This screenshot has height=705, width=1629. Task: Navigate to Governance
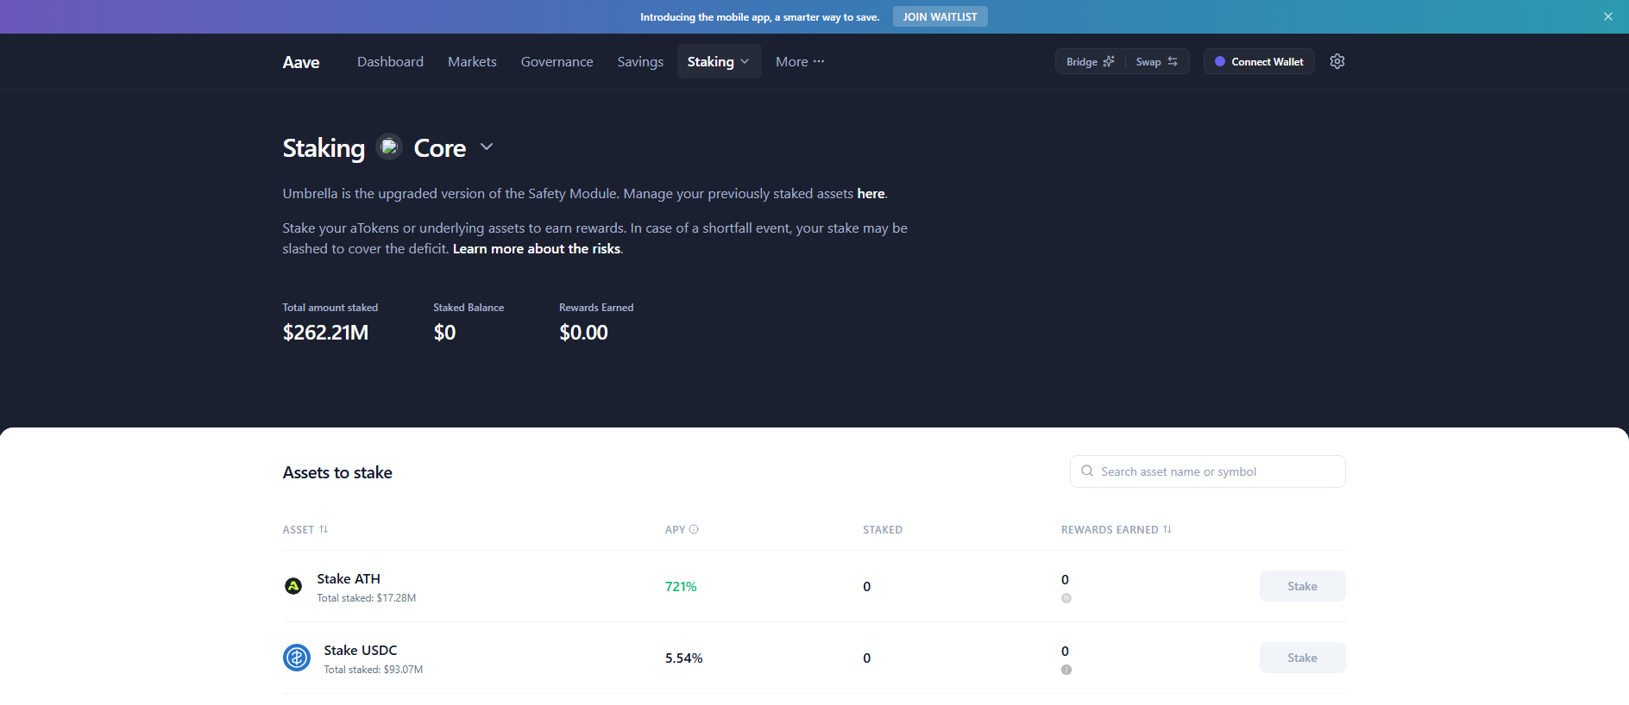(x=557, y=61)
